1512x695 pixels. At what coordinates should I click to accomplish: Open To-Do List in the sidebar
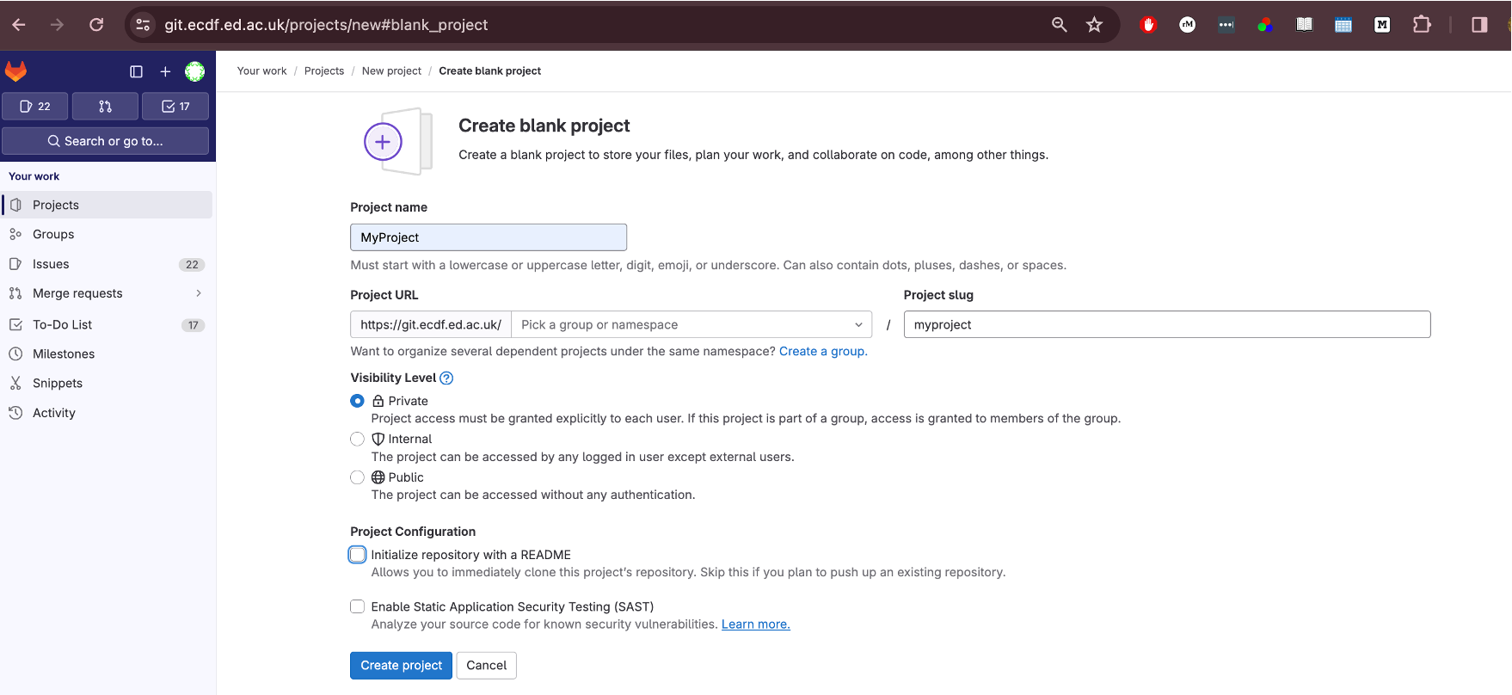pos(108,324)
